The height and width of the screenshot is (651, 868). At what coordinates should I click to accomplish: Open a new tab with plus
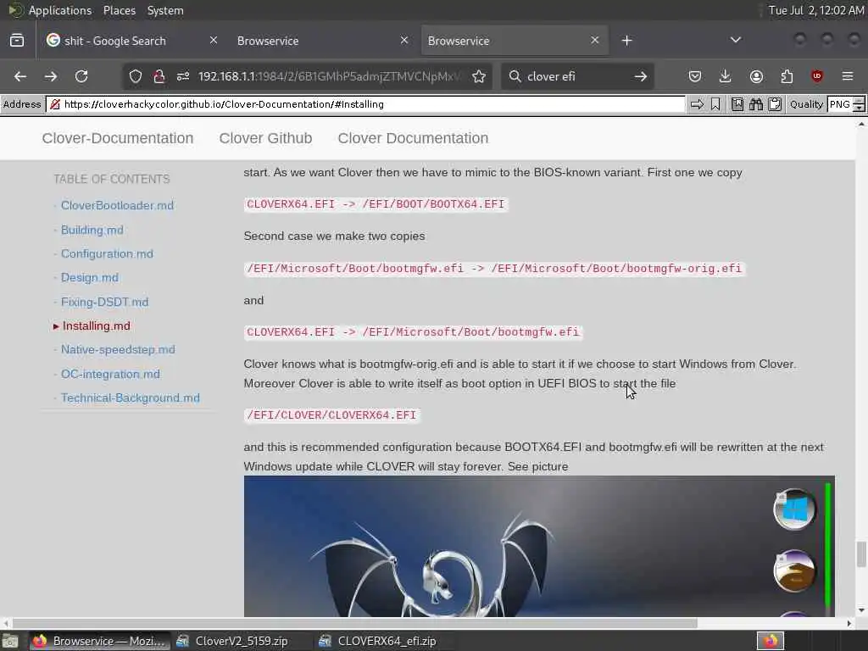click(626, 41)
